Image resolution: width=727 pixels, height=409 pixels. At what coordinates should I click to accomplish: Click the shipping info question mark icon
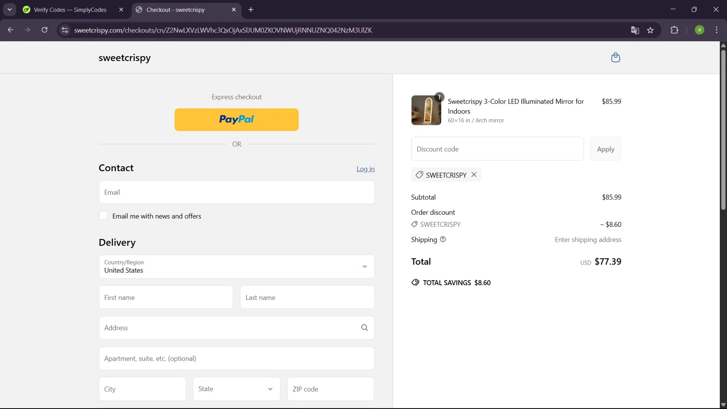tap(443, 239)
